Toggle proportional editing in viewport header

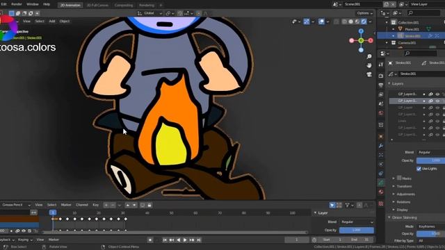[x=198, y=13]
